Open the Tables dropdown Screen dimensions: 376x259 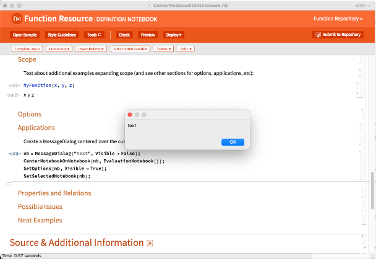click(x=163, y=48)
